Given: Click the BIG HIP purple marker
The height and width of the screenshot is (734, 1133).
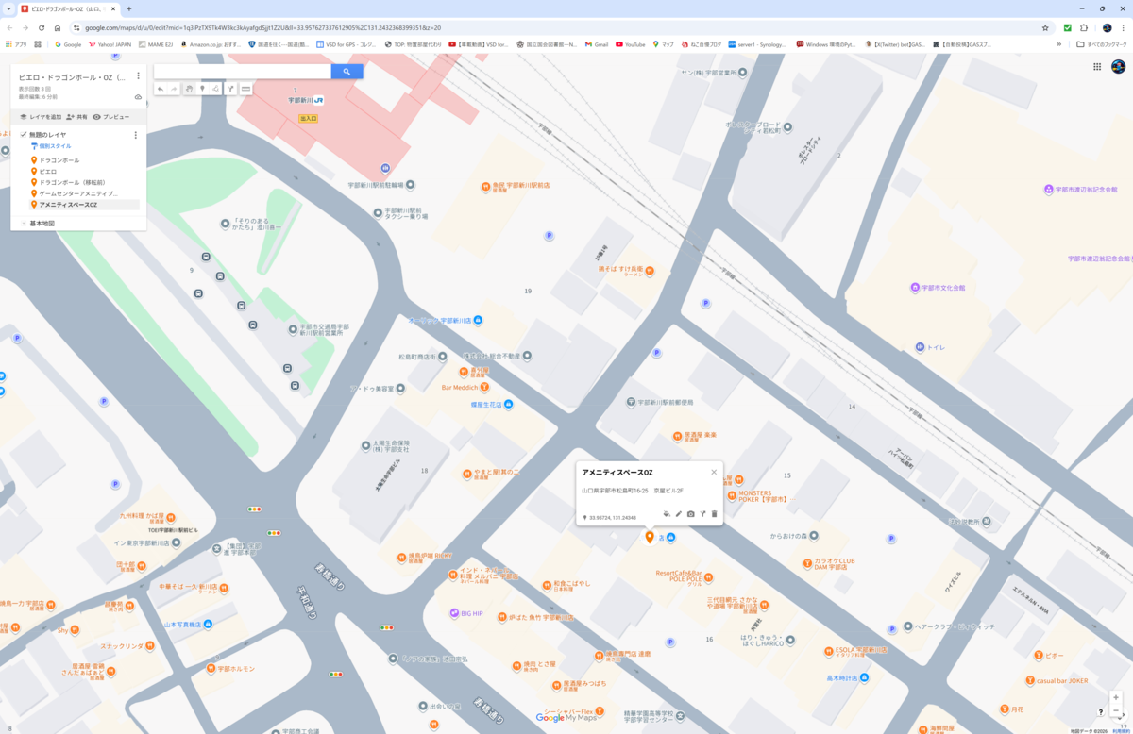Looking at the screenshot, I should click(454, 613).
